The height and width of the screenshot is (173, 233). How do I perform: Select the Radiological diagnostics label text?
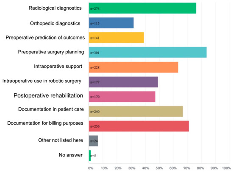[x=55, y=8]
